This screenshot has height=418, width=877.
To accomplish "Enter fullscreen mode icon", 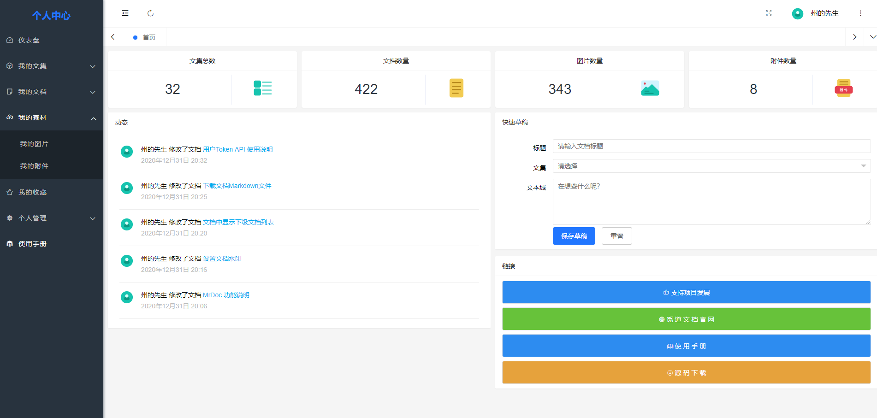I will (x=769, y=13).
